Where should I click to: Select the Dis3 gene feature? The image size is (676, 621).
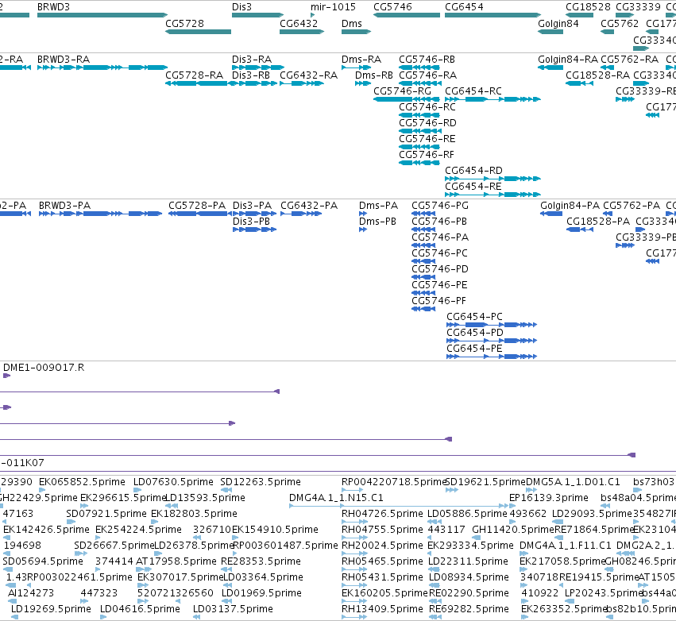[x=257, y=15]
